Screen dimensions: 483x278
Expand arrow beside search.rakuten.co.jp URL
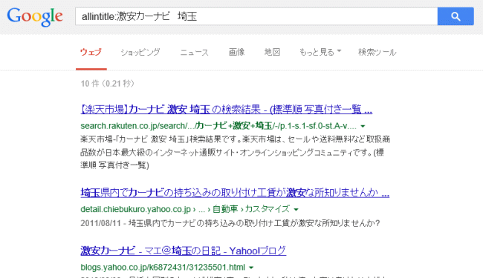tap(363, 126)
